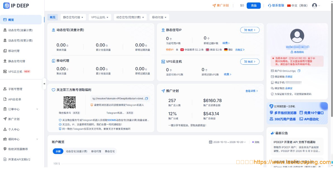Switch to the VPS云主机 tab
Image resolution: width=333 pixels, height=169 pixels.
pos(98,17)
